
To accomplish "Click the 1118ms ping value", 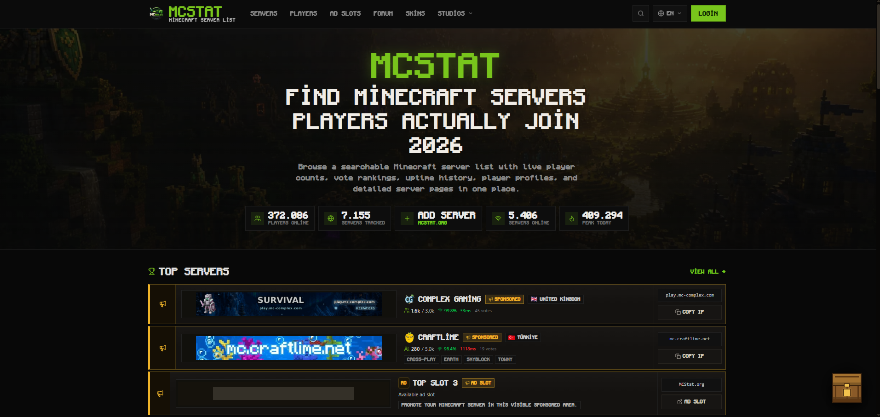I will pyautogui.click(x=468, y=349).
